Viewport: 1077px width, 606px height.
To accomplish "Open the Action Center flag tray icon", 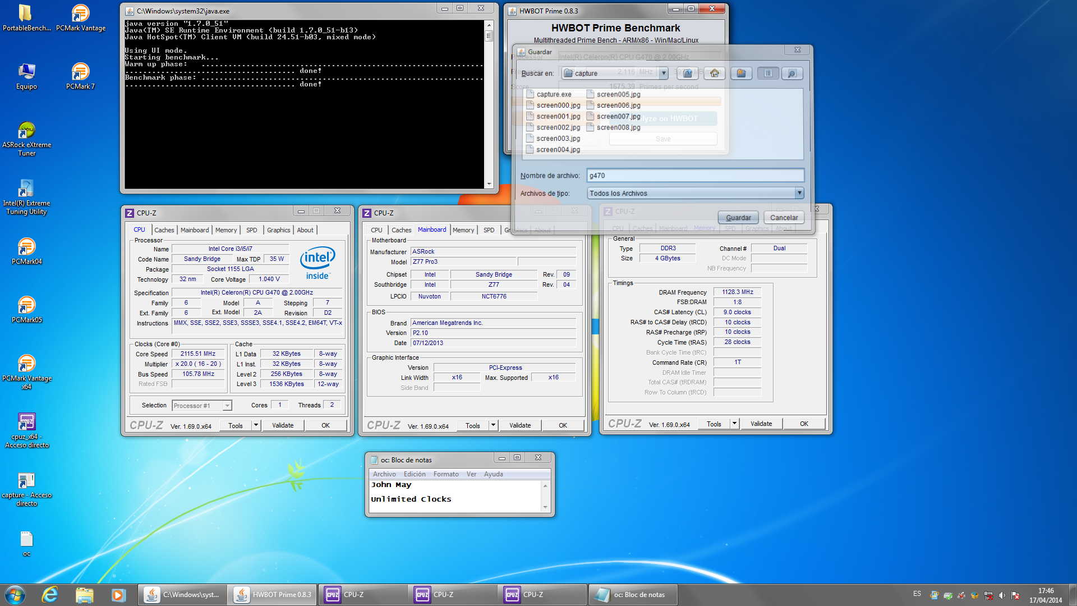I will coord(1015,595).
